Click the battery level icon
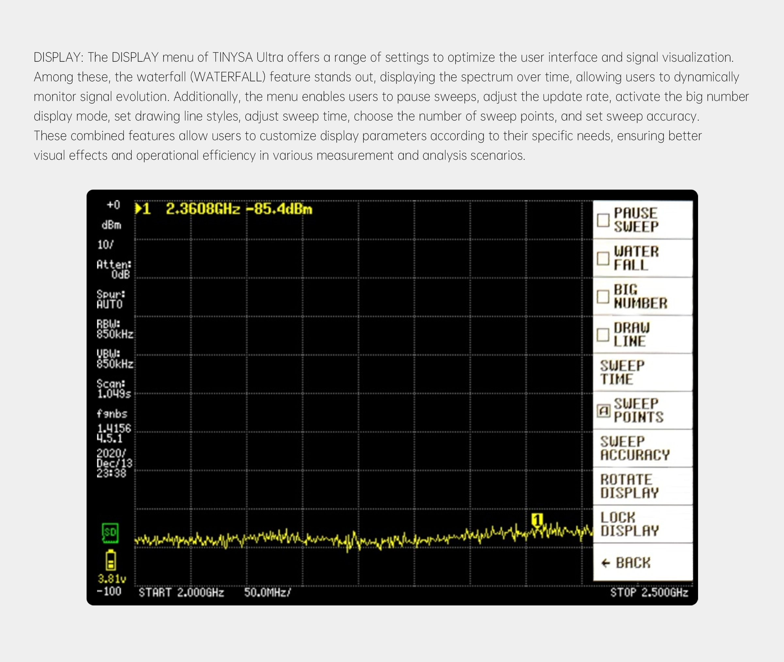Screen dimensions: 784x662 (x=111, y=560)
